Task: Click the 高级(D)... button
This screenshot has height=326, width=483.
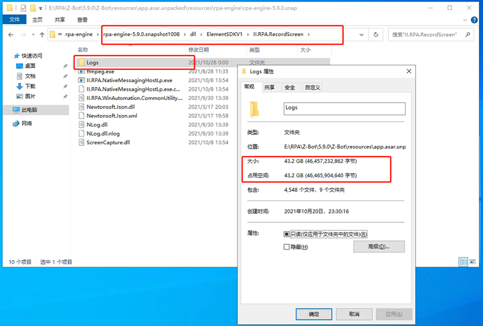Action: (378, 246)
